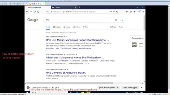
Task: Open the Jobs sitelink
Action: (57, 48)
